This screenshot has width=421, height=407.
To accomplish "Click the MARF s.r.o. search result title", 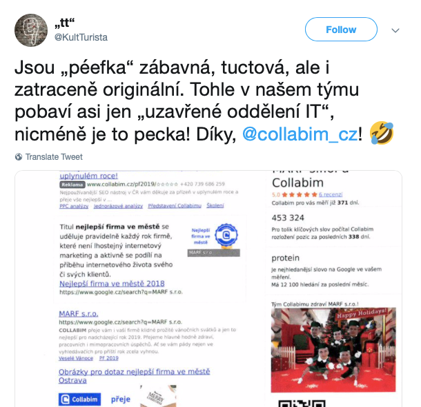I will (79, 314).
